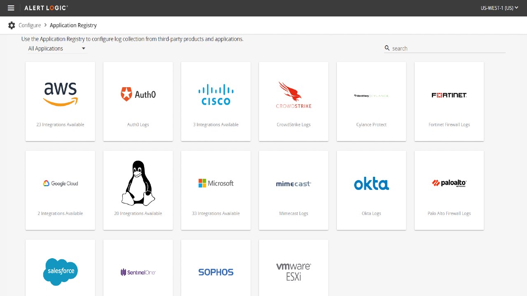The image size is (527, 296).
Task: Open the hamburger navigation menu
Action: pos(11,8)
